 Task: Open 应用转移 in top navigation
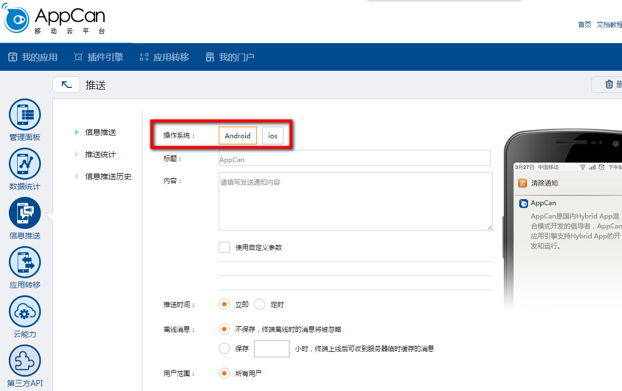(x=171, y=57)
